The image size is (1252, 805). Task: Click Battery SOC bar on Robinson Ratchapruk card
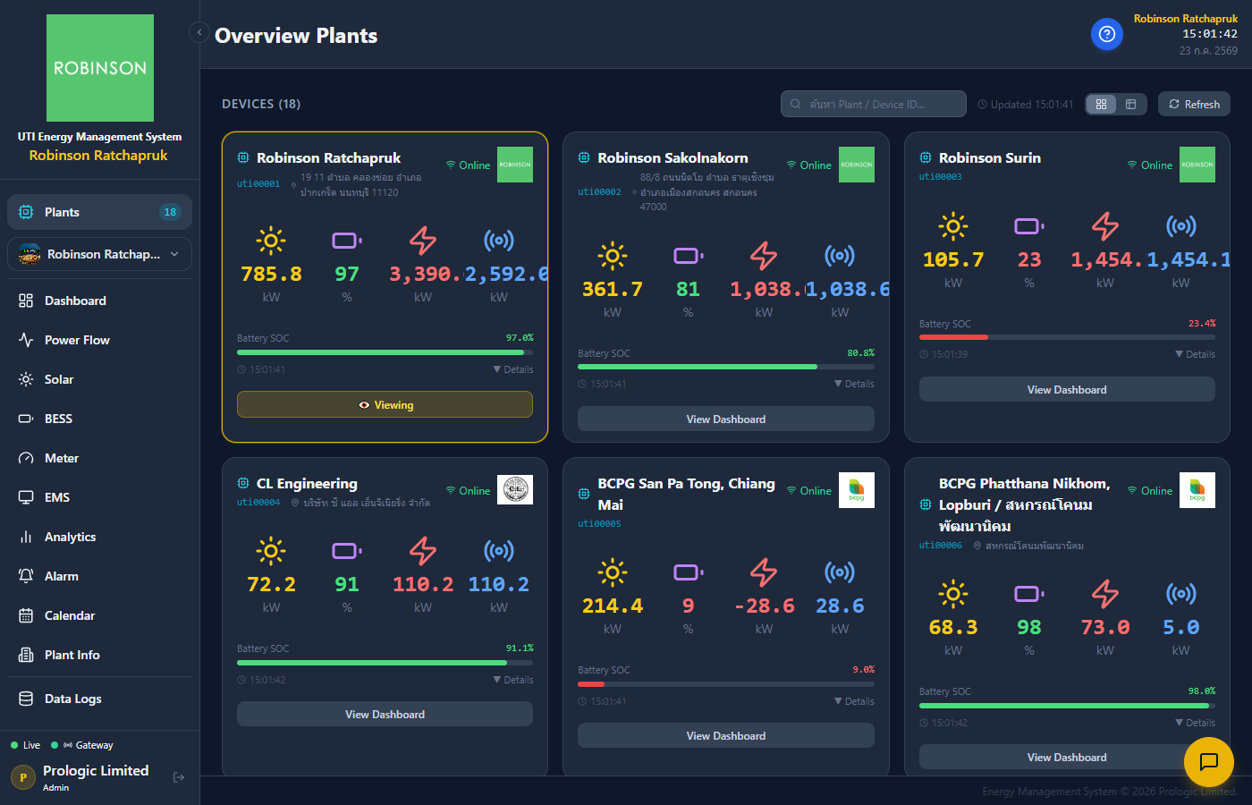click(385, 352)
